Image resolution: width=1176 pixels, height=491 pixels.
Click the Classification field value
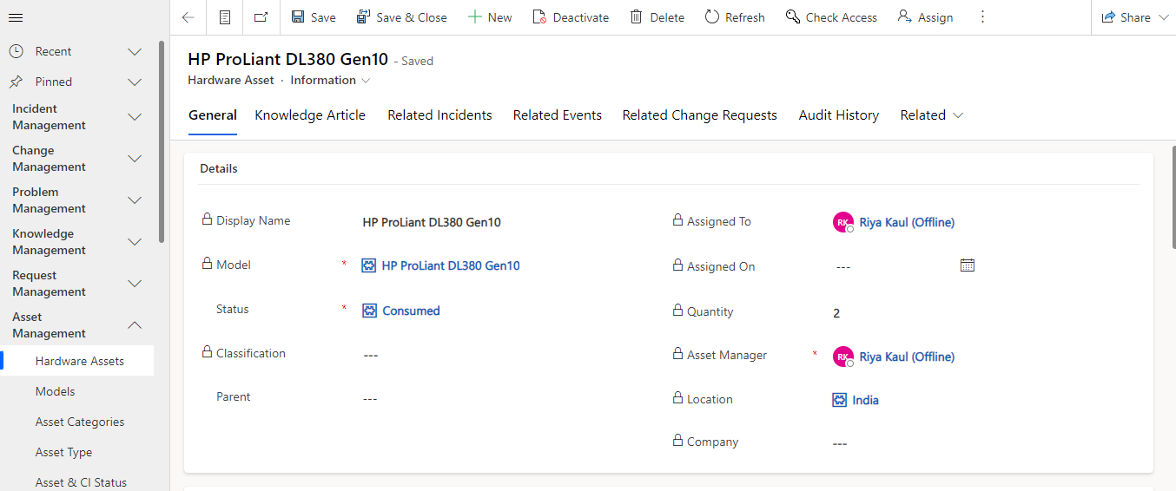pyautogui.click(x=370, y=355)
